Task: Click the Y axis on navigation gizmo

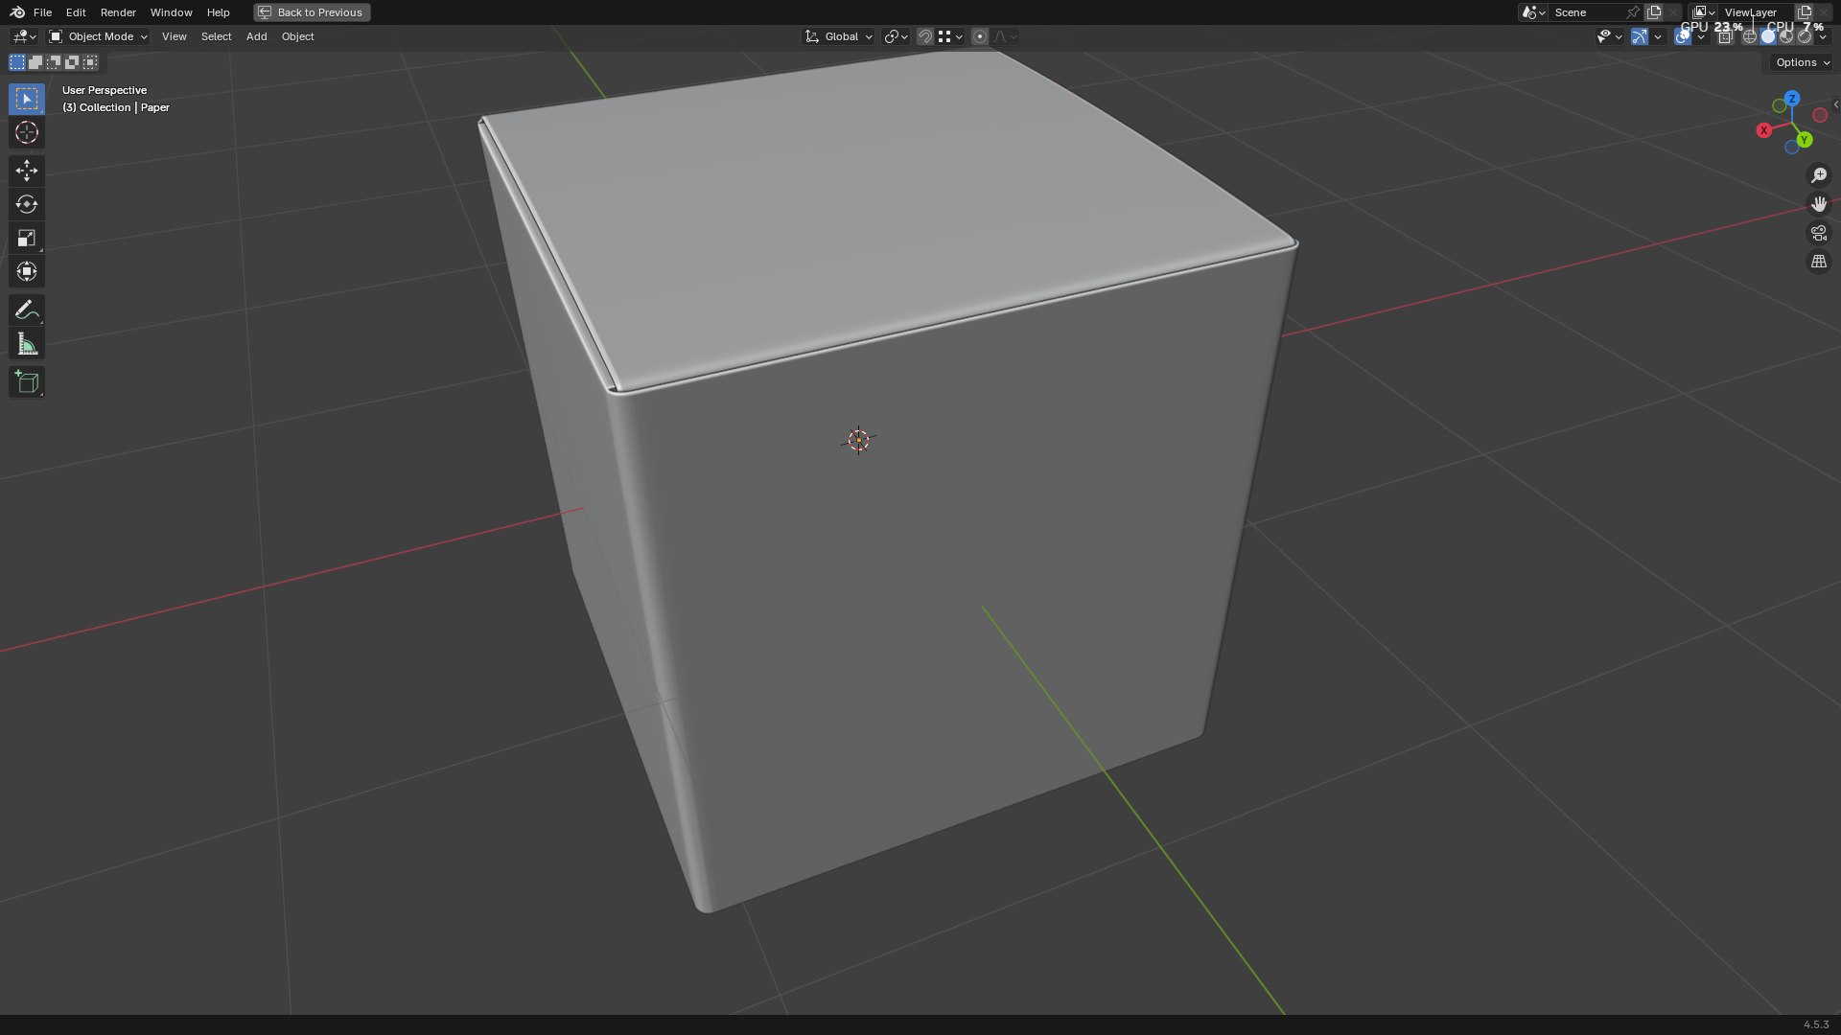Action: point(1805,140)
